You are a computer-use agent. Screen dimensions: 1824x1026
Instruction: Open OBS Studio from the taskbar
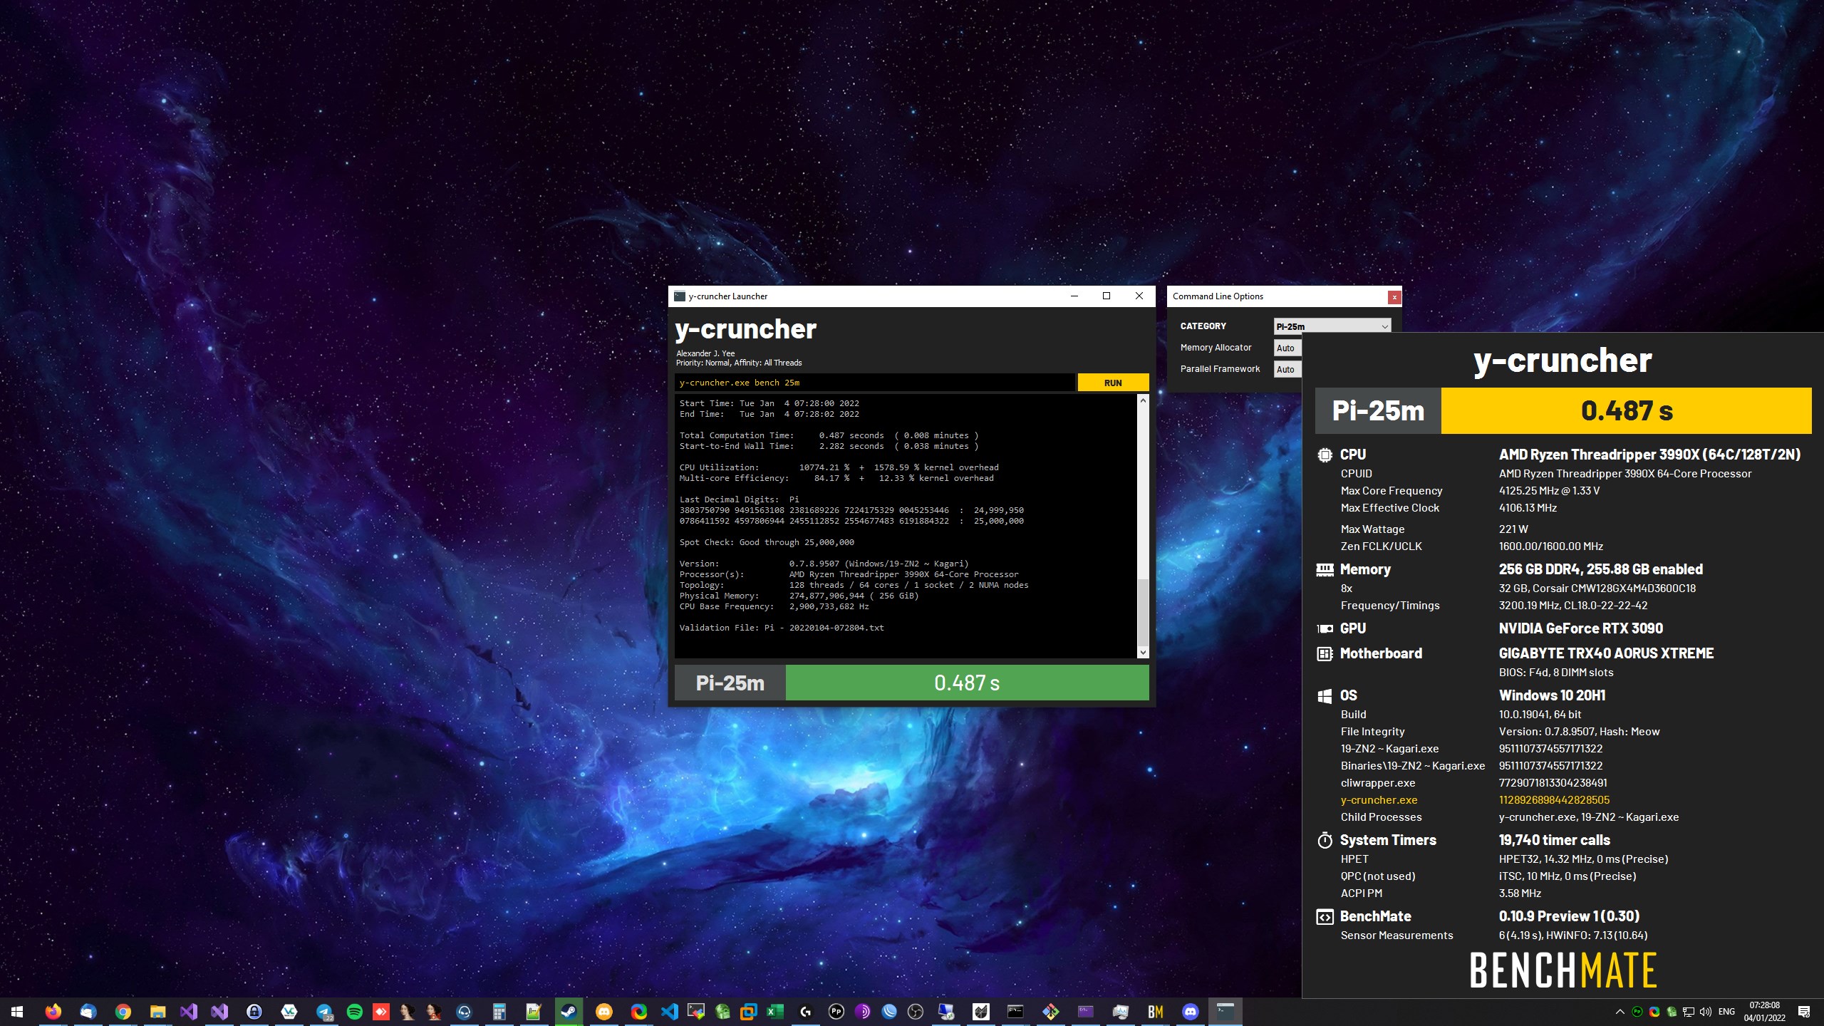coord(916,1012)
